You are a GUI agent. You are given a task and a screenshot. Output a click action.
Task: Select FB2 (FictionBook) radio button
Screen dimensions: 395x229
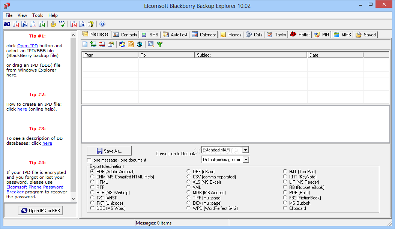[285, 198]
